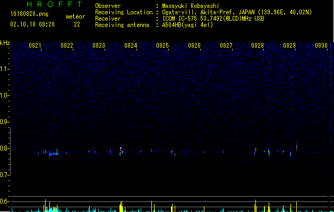Click the meteor label

pyautogui.click(x=75, y=16)
